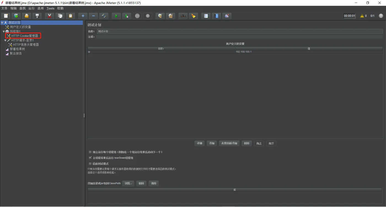Click the 注释 input field
Image resolution: width=386 pixels, height=207 pixels.
click(x=239, y=37)
